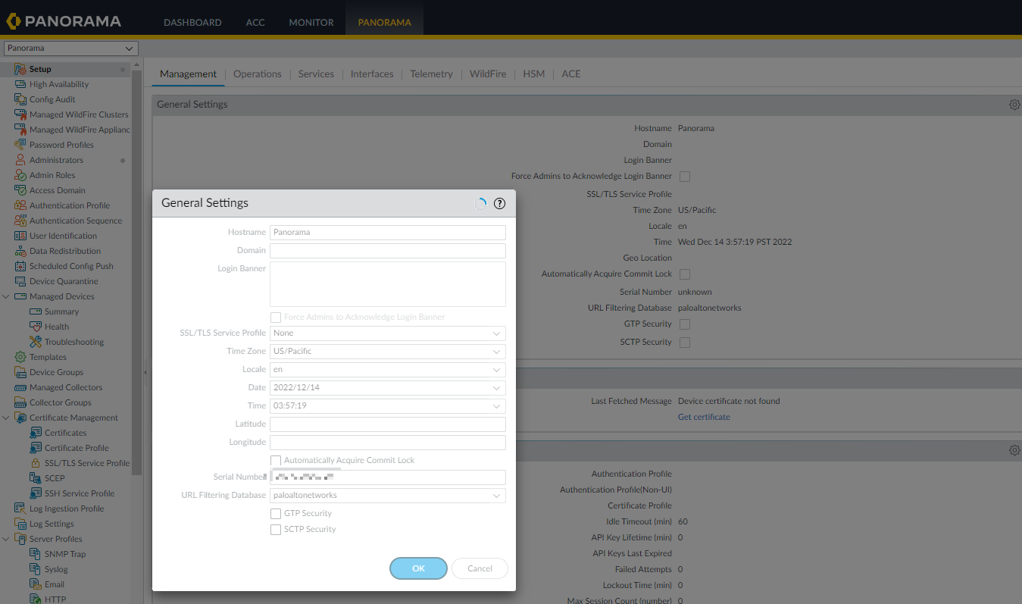The image size is (1022, 604).
Task: Collapse the Server Profiles tree node
Action: coord(6,539)
